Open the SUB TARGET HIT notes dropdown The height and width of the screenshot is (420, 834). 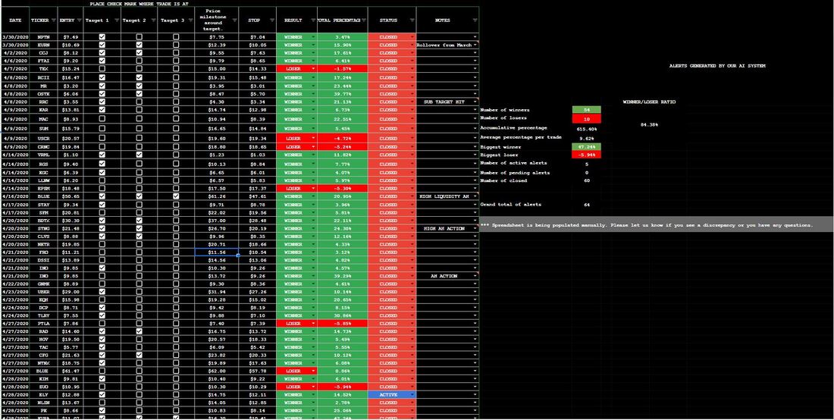pyautogui.click(x=475, y=102)
